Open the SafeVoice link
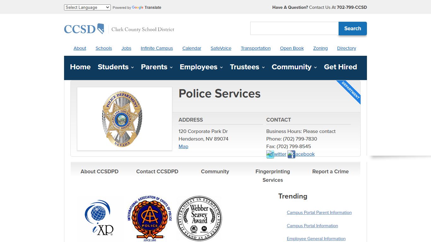Screen dimensions: 431x242 pyautogui.click(x=221, y=48)
